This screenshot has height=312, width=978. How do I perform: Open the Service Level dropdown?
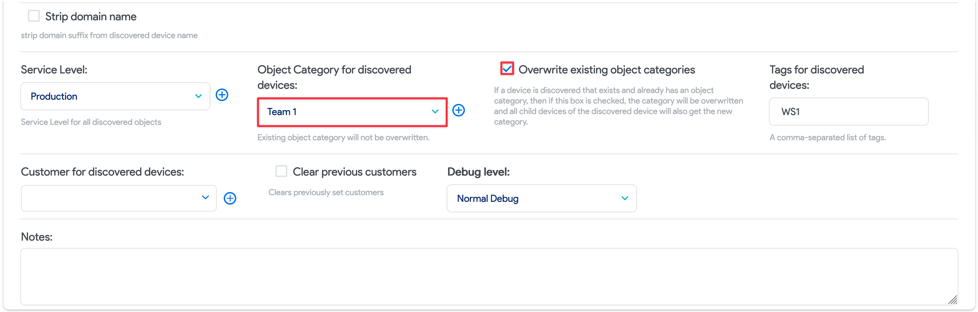[x=114, y=96]
